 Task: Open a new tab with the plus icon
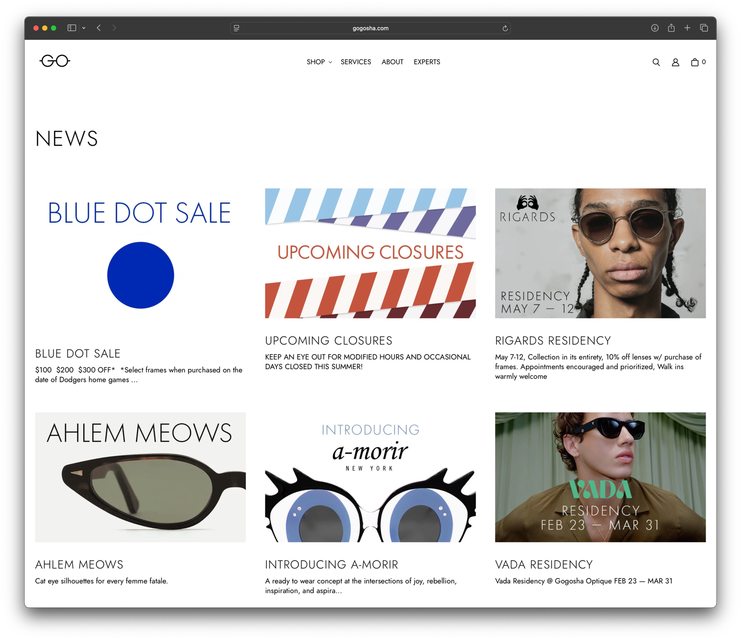tap(687, 28)
